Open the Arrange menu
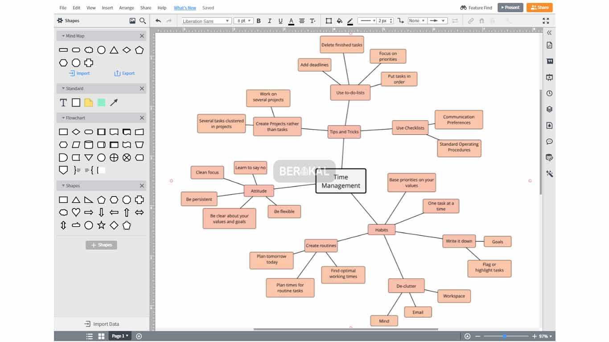Image resolution: width=609 pixels, height=342 pixels. (126, 8)
